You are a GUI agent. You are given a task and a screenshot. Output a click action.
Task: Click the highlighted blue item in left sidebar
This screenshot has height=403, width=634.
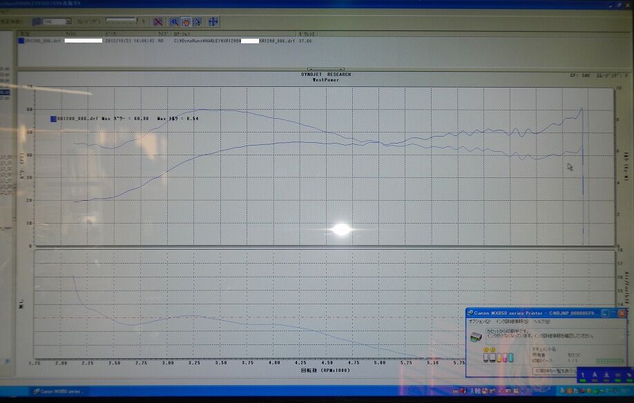(4, 92)
